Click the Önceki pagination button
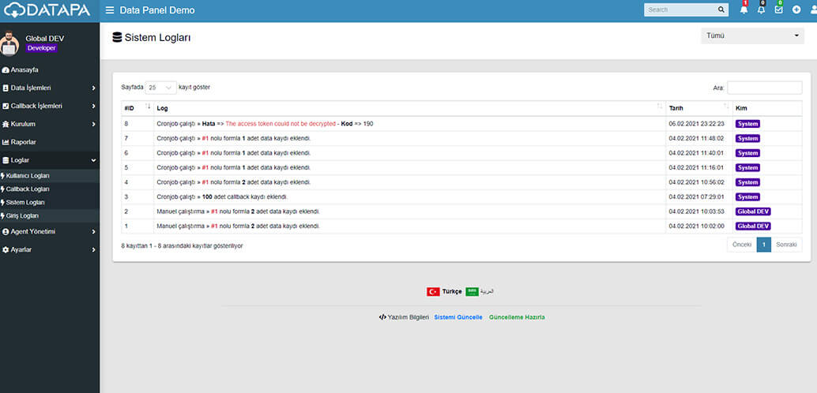 742,245
